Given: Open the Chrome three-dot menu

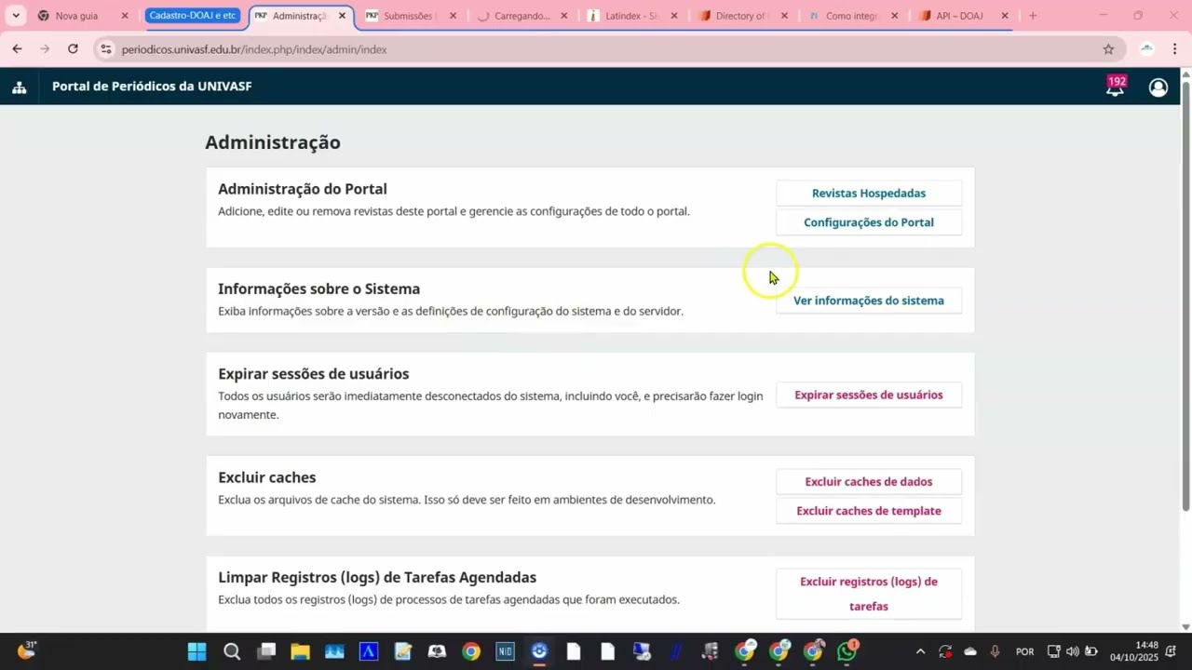Looking at the screenshot, I should click(x=1175, y=49).
